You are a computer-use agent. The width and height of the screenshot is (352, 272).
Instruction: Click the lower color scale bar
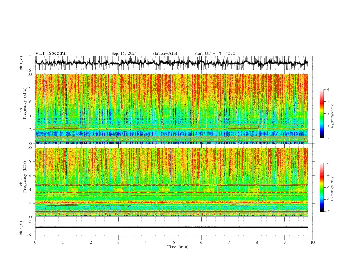(322, 187)
